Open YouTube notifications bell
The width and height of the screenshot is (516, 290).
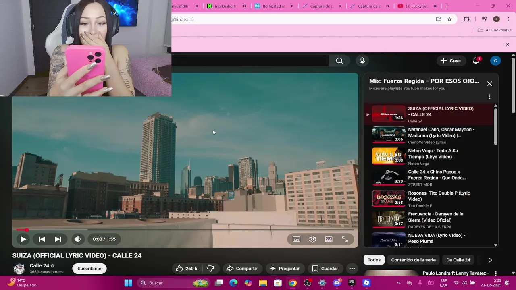(476, 61)
